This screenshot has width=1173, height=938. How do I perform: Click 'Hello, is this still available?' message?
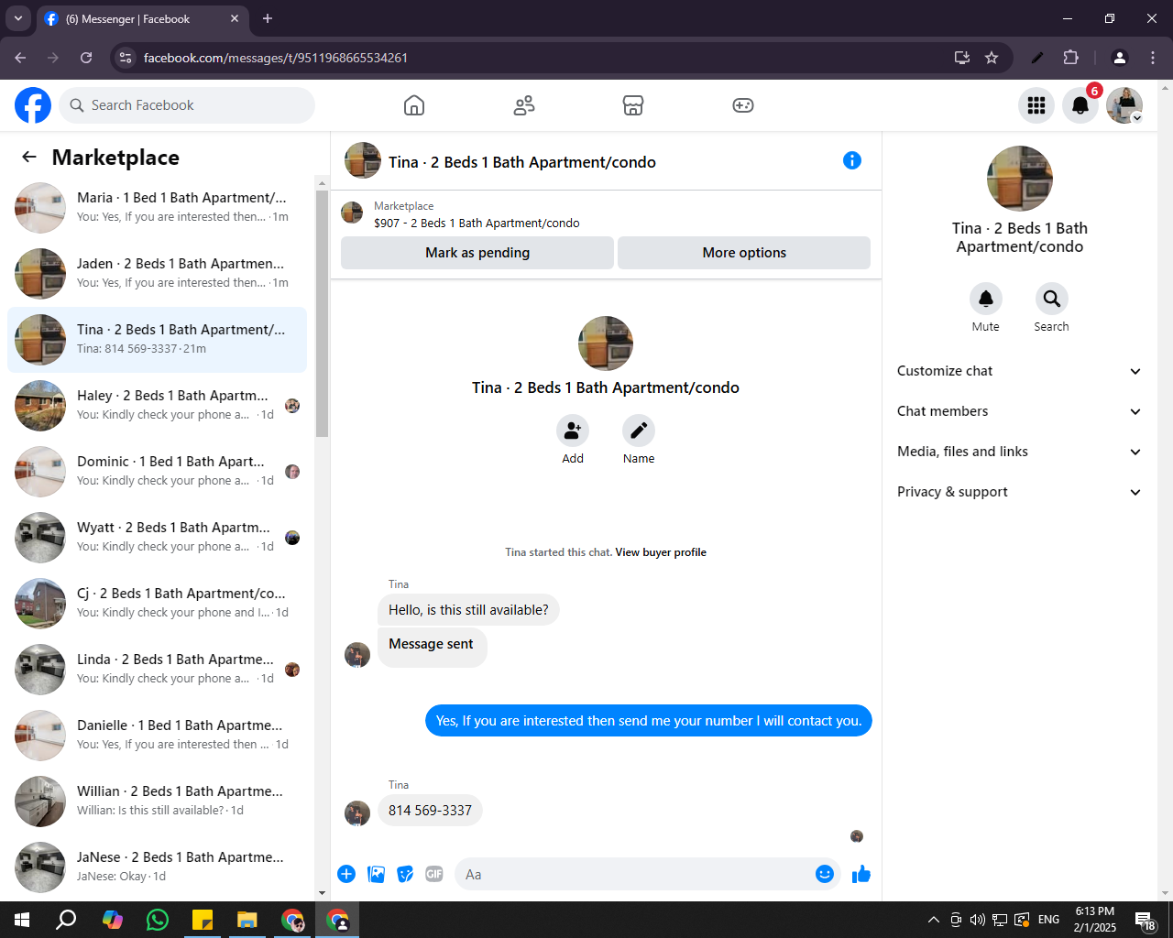click(x=468, y=610)
